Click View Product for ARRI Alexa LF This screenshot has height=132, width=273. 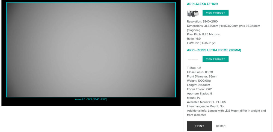click(x=215, y=13)
